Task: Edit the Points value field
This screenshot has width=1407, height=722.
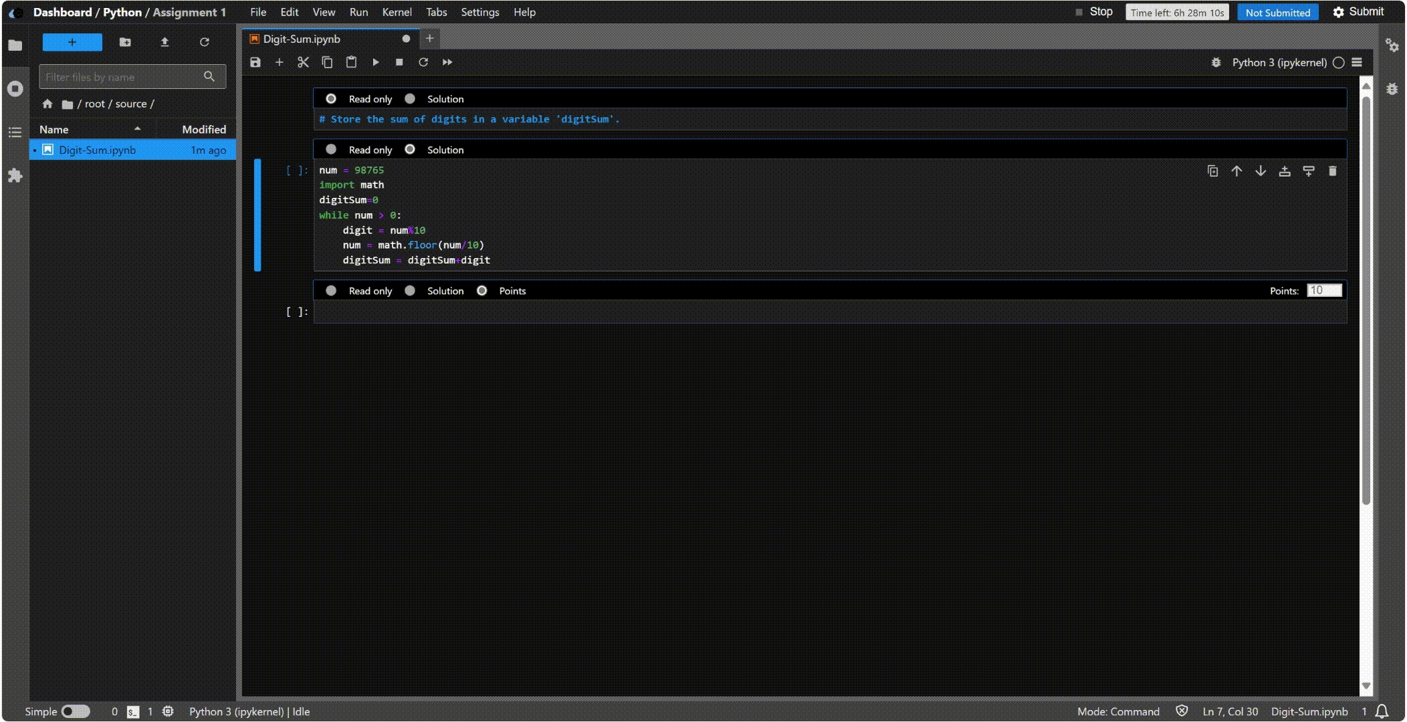Action: pyautogui.click(x=1324, y=290)
